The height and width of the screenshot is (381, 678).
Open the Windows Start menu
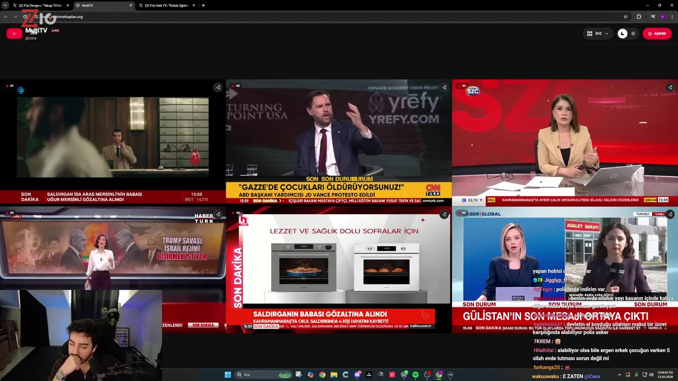tap(228, 375)
